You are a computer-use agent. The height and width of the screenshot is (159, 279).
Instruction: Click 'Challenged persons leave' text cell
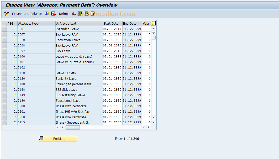[79, 84]
